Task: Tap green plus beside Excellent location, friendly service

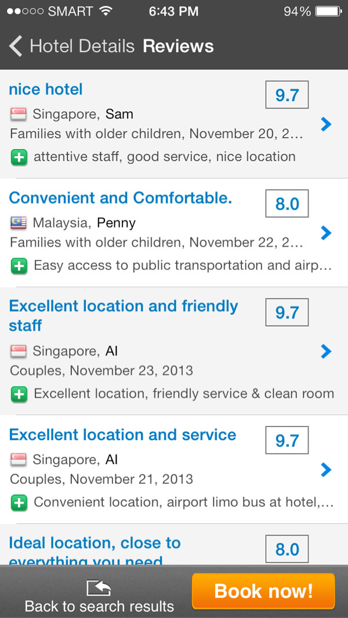Action: [x=19, y=394]
